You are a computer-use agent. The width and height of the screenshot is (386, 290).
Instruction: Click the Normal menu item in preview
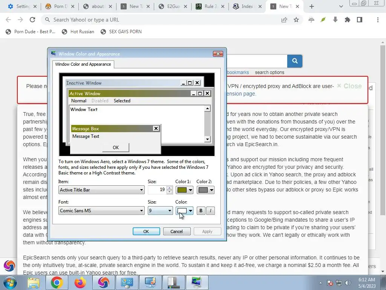(x=79, y=100)
